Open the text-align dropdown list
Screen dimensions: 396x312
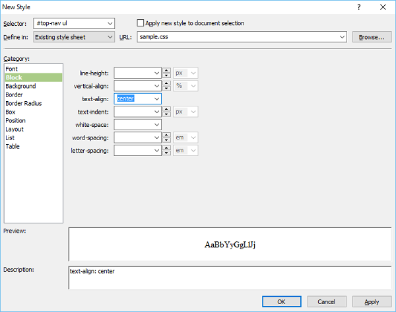tap(156, 98)
